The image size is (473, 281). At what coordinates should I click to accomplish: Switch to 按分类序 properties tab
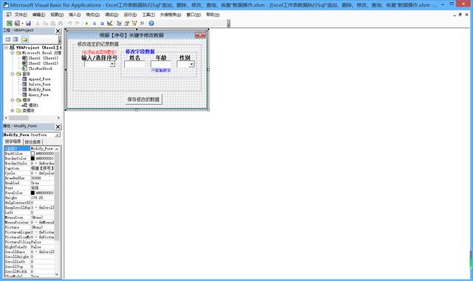coord(33,142)
